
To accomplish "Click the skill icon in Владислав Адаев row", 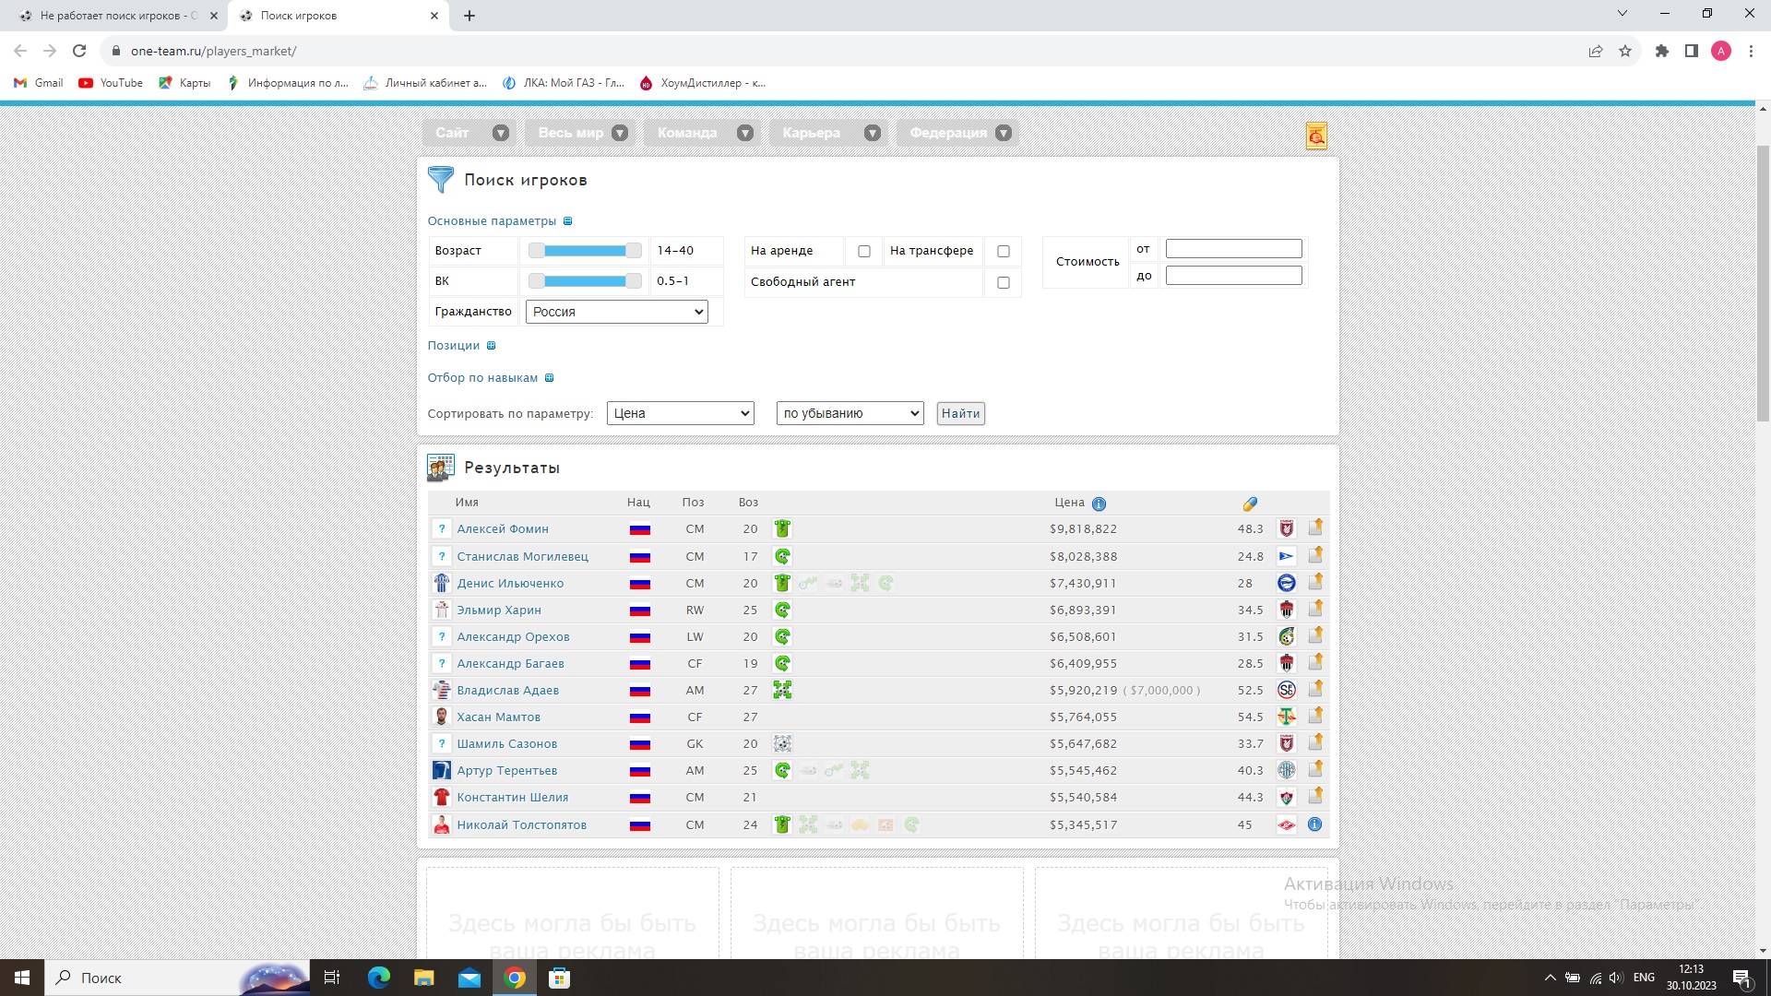I will pos(782,690).
